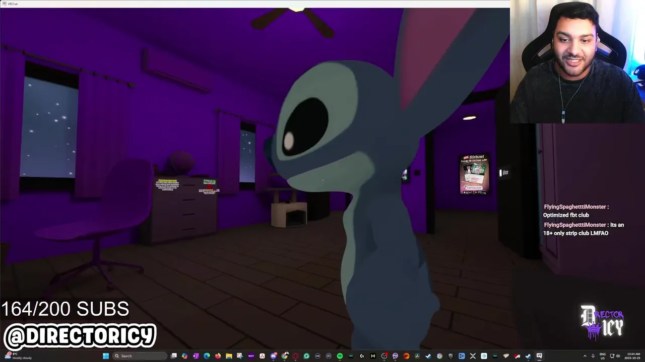The width and height of the screenshot is (645, 362).
Task: Open OneNote from the taskbar
Action: point(196,356)
